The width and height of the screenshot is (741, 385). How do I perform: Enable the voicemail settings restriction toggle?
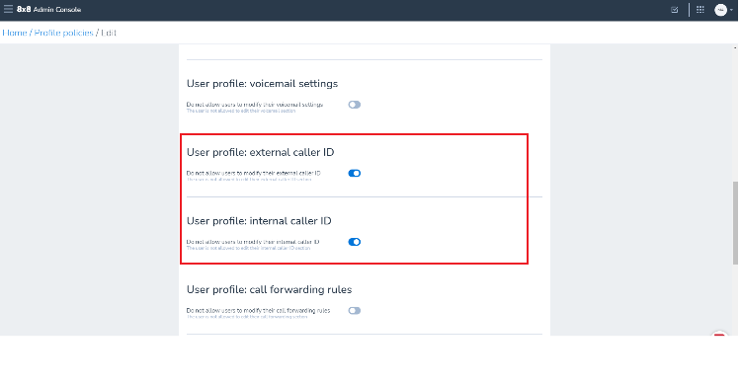(355, 105)
